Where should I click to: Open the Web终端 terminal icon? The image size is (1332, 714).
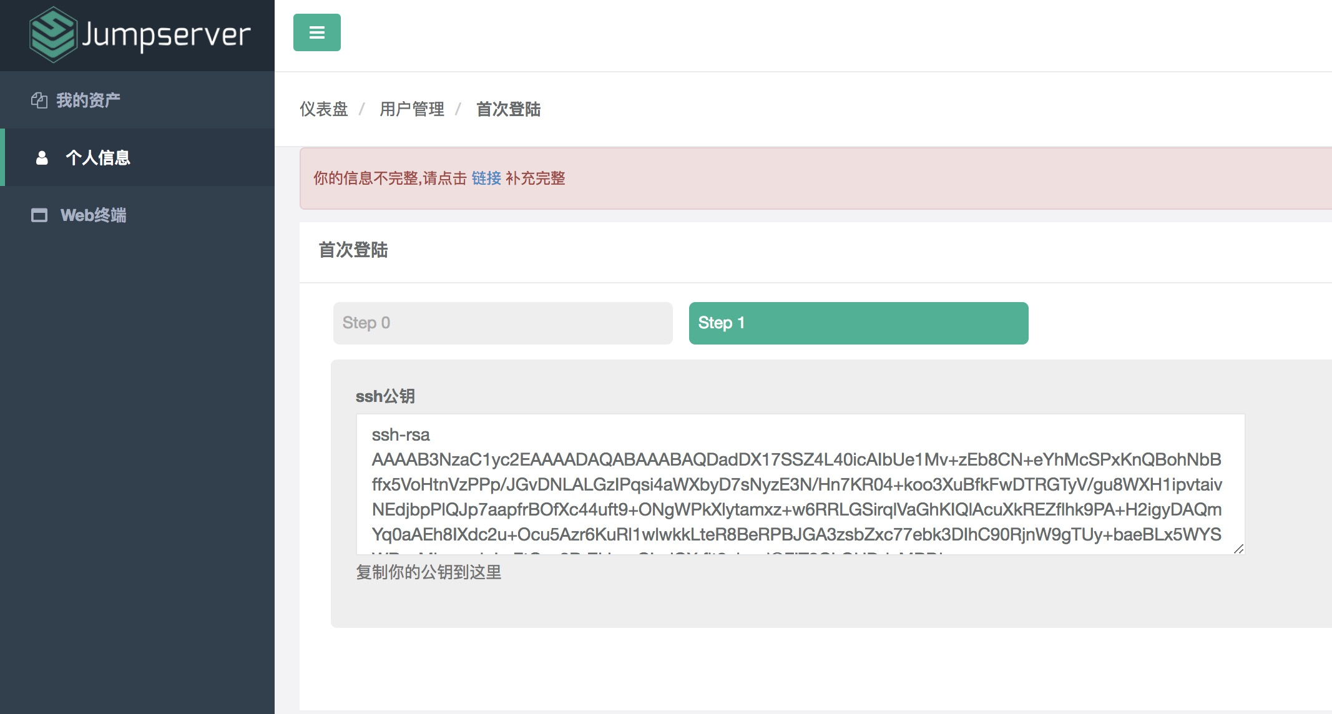tap(40, 215)
